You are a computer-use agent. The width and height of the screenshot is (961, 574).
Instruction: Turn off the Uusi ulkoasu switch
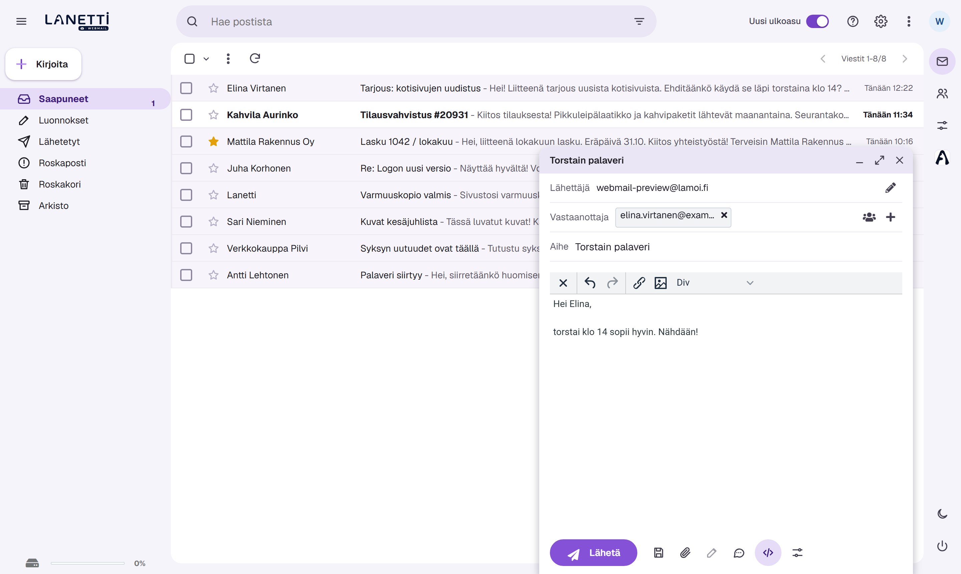[x=817, y=21]
